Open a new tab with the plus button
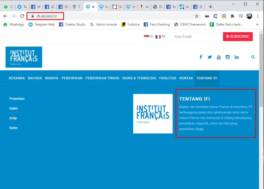This screenshot has height=189, width=264. point(210,7)
